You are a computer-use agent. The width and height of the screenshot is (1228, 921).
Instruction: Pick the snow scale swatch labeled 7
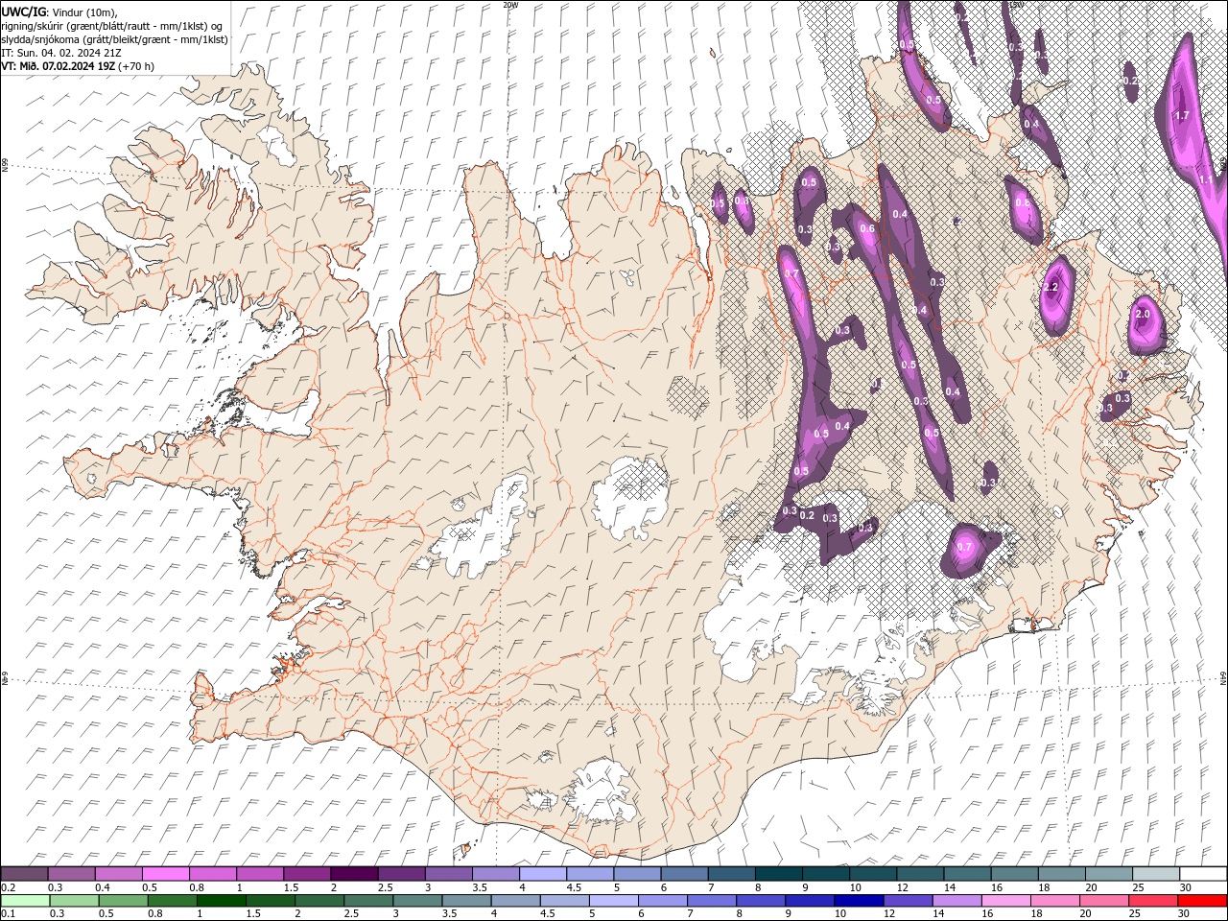pyautogui.click(x=732, y=874)
